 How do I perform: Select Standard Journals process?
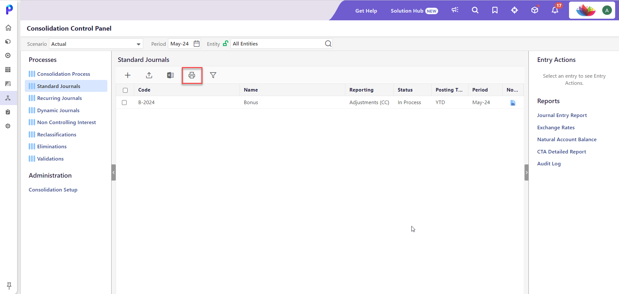(x=66, y=86)
